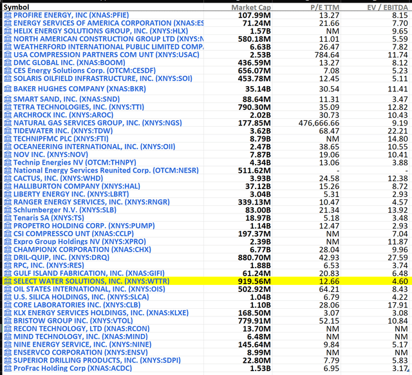
Task: Open the National Energy Services Reunited link
Action: pyautogui.click(x=106, y=170)
